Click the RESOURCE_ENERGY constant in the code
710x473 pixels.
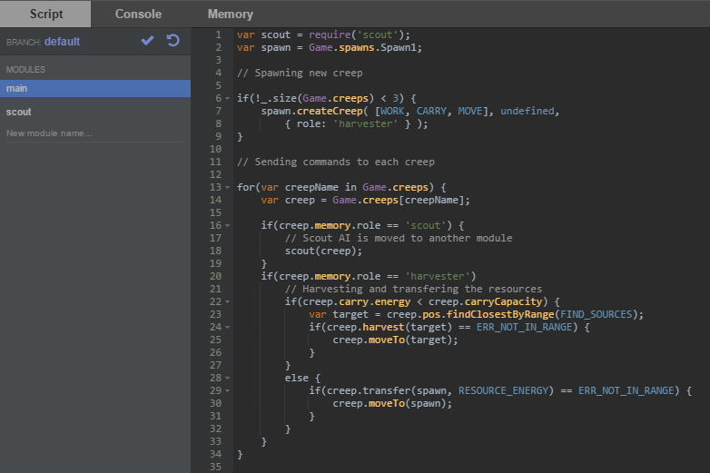503,390
